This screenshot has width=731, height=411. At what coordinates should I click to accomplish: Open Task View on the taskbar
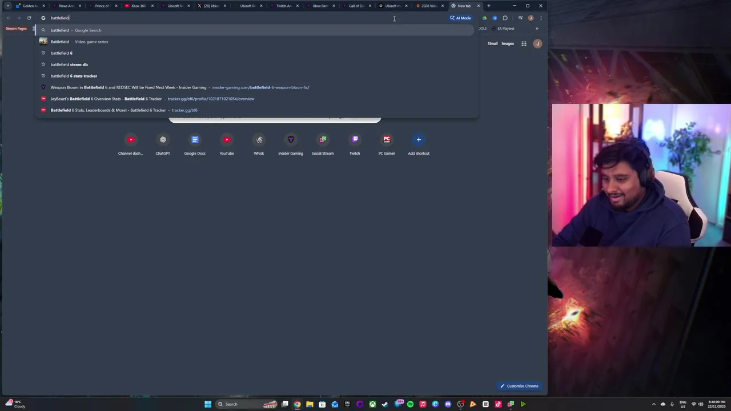[285, 404]
